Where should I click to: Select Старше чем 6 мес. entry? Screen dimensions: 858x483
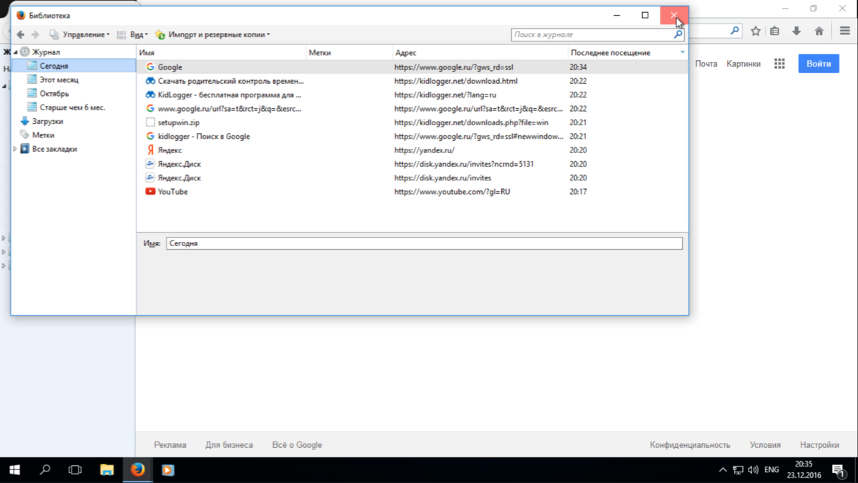72,107
